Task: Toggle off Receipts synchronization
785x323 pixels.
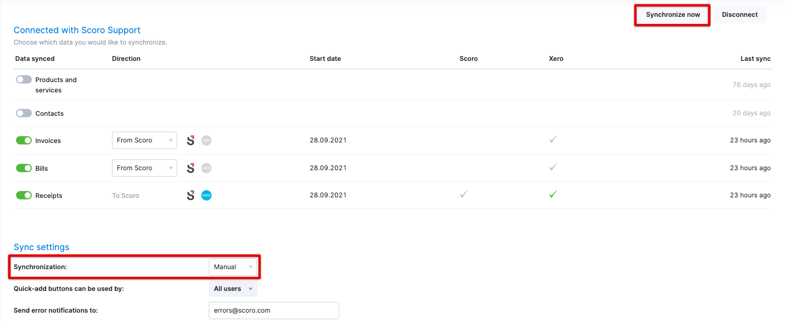Action: point(24,195)
